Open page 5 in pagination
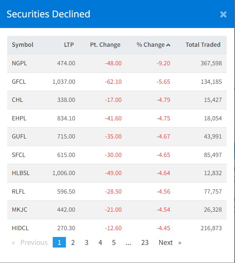The height and width of the screenshot is (263, 235). coord(114,243)
